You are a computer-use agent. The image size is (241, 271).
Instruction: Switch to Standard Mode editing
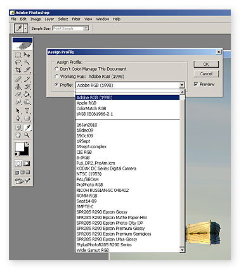(x=18, y=163)
